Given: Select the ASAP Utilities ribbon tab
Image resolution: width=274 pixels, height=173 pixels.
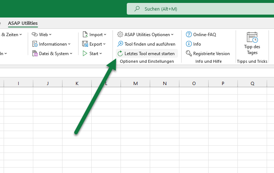Looking at the screenshot, I should coord(23,23).
